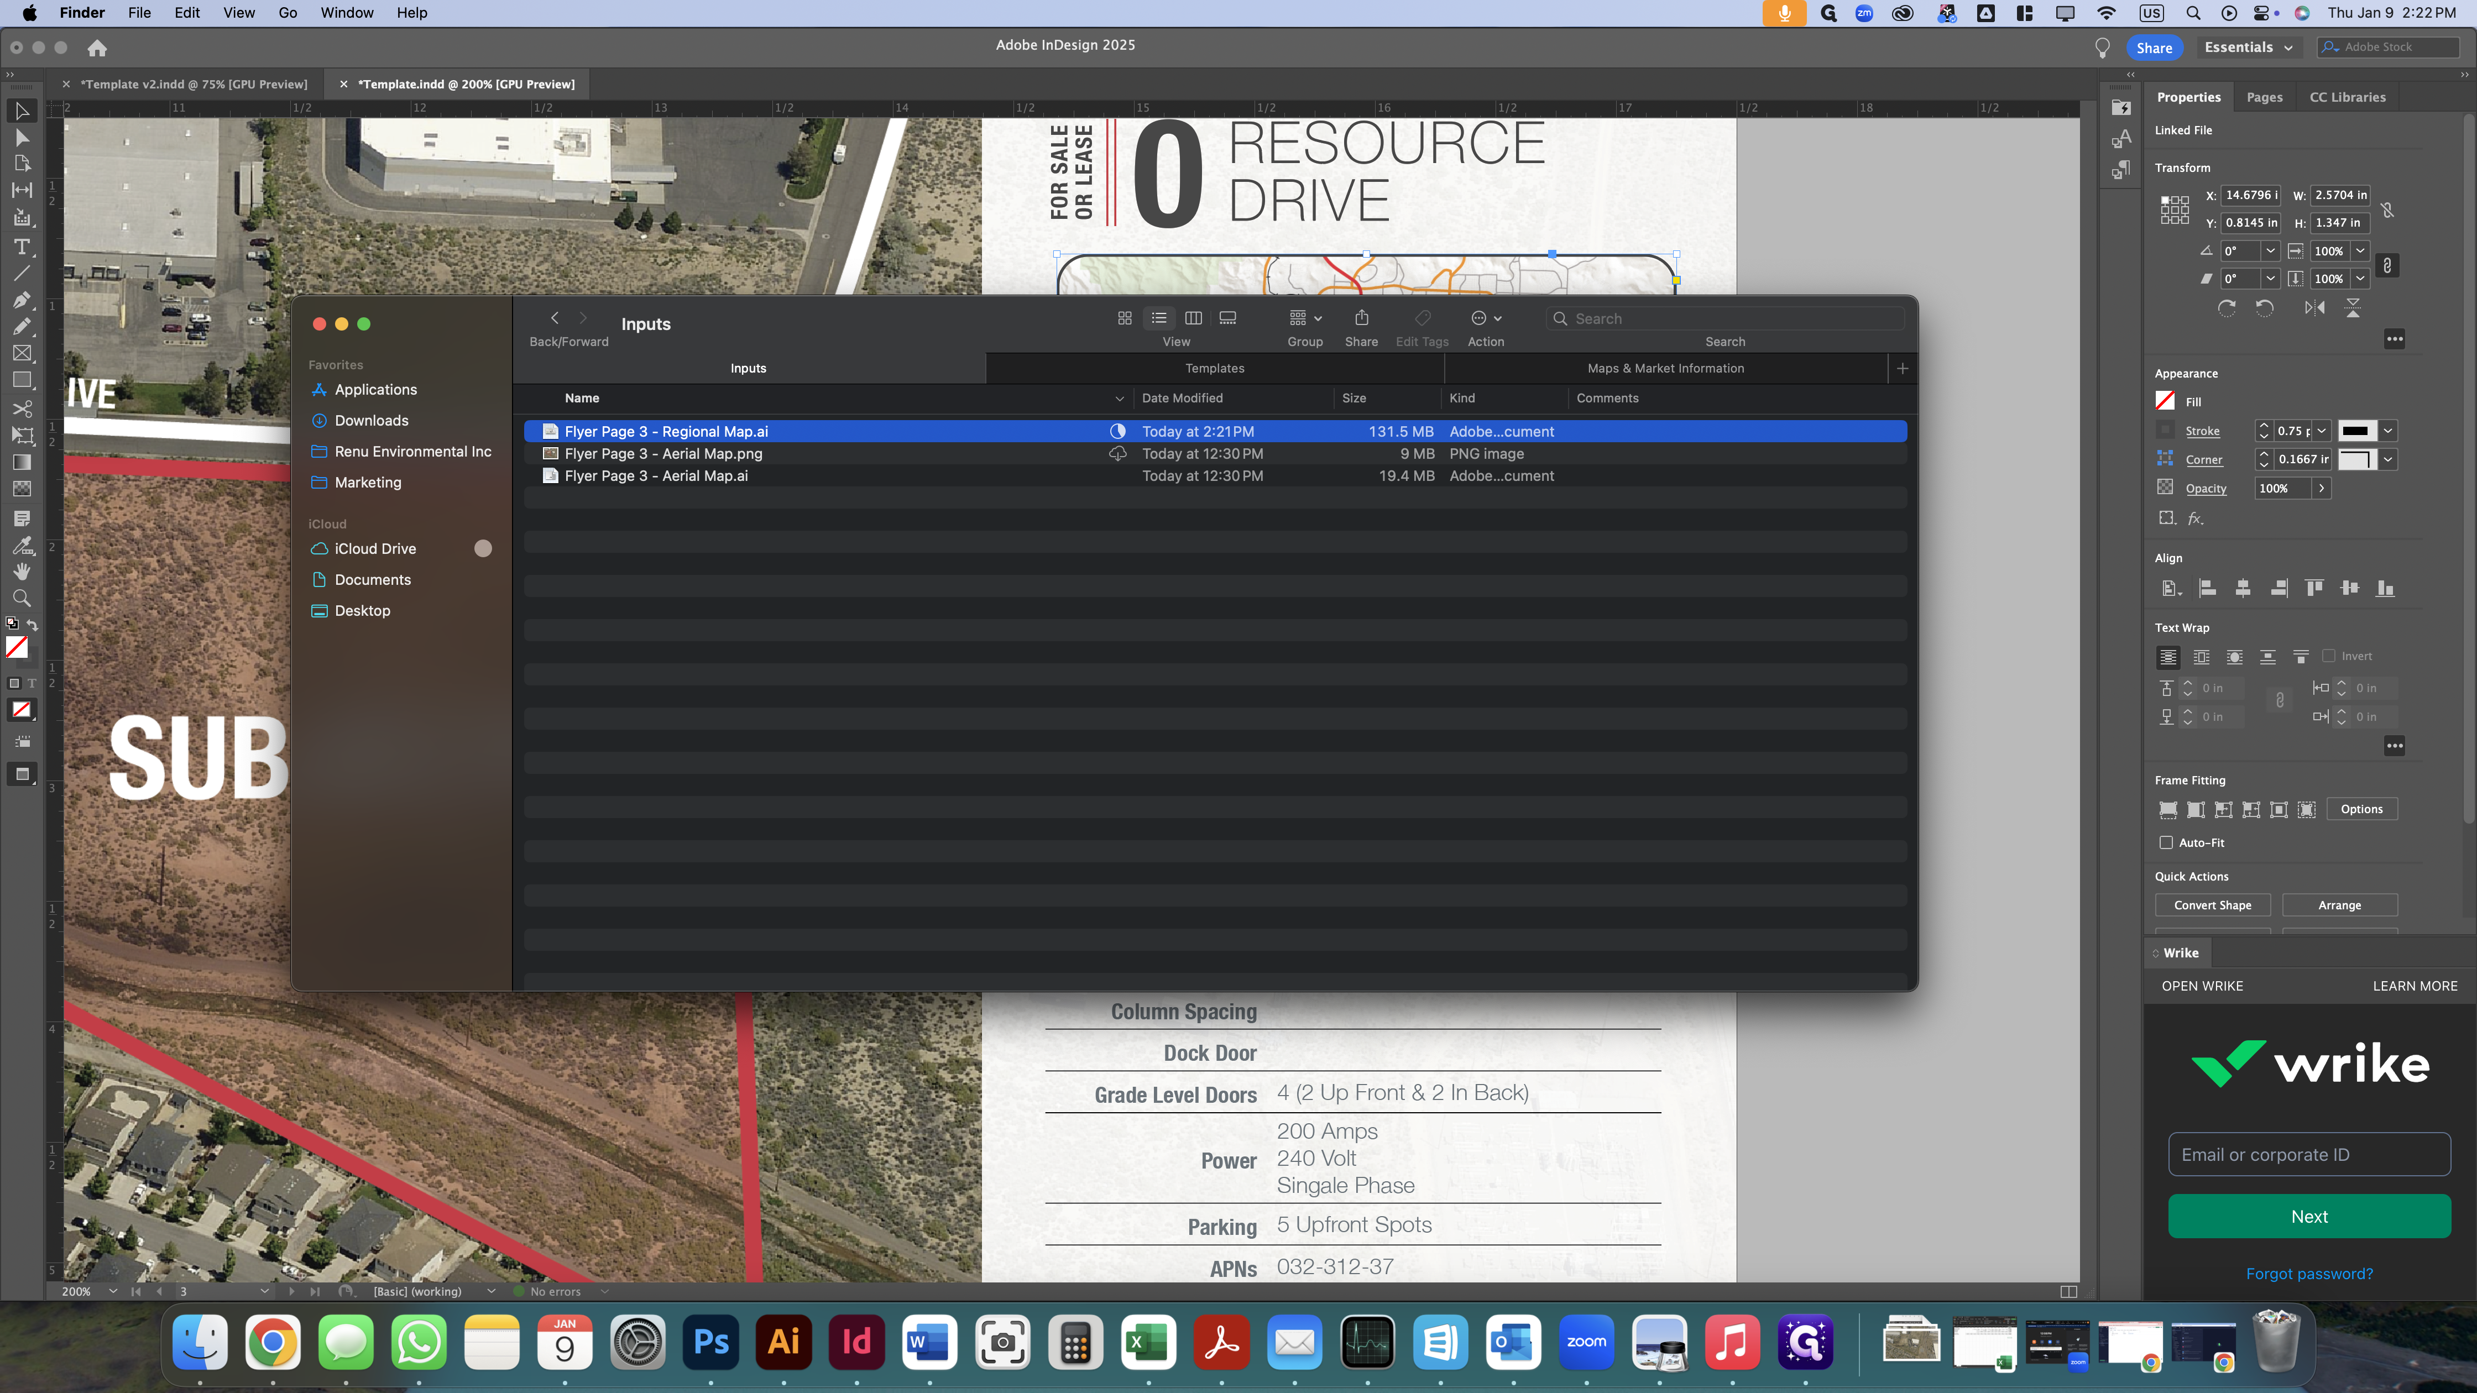The height and width of the screenshot is (1393, 2477).
Task: Click Forgot password link
Action: click(2309, 1274)
